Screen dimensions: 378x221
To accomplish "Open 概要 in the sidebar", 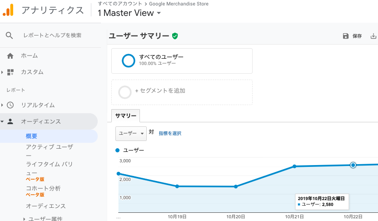I will click(32, 136).
